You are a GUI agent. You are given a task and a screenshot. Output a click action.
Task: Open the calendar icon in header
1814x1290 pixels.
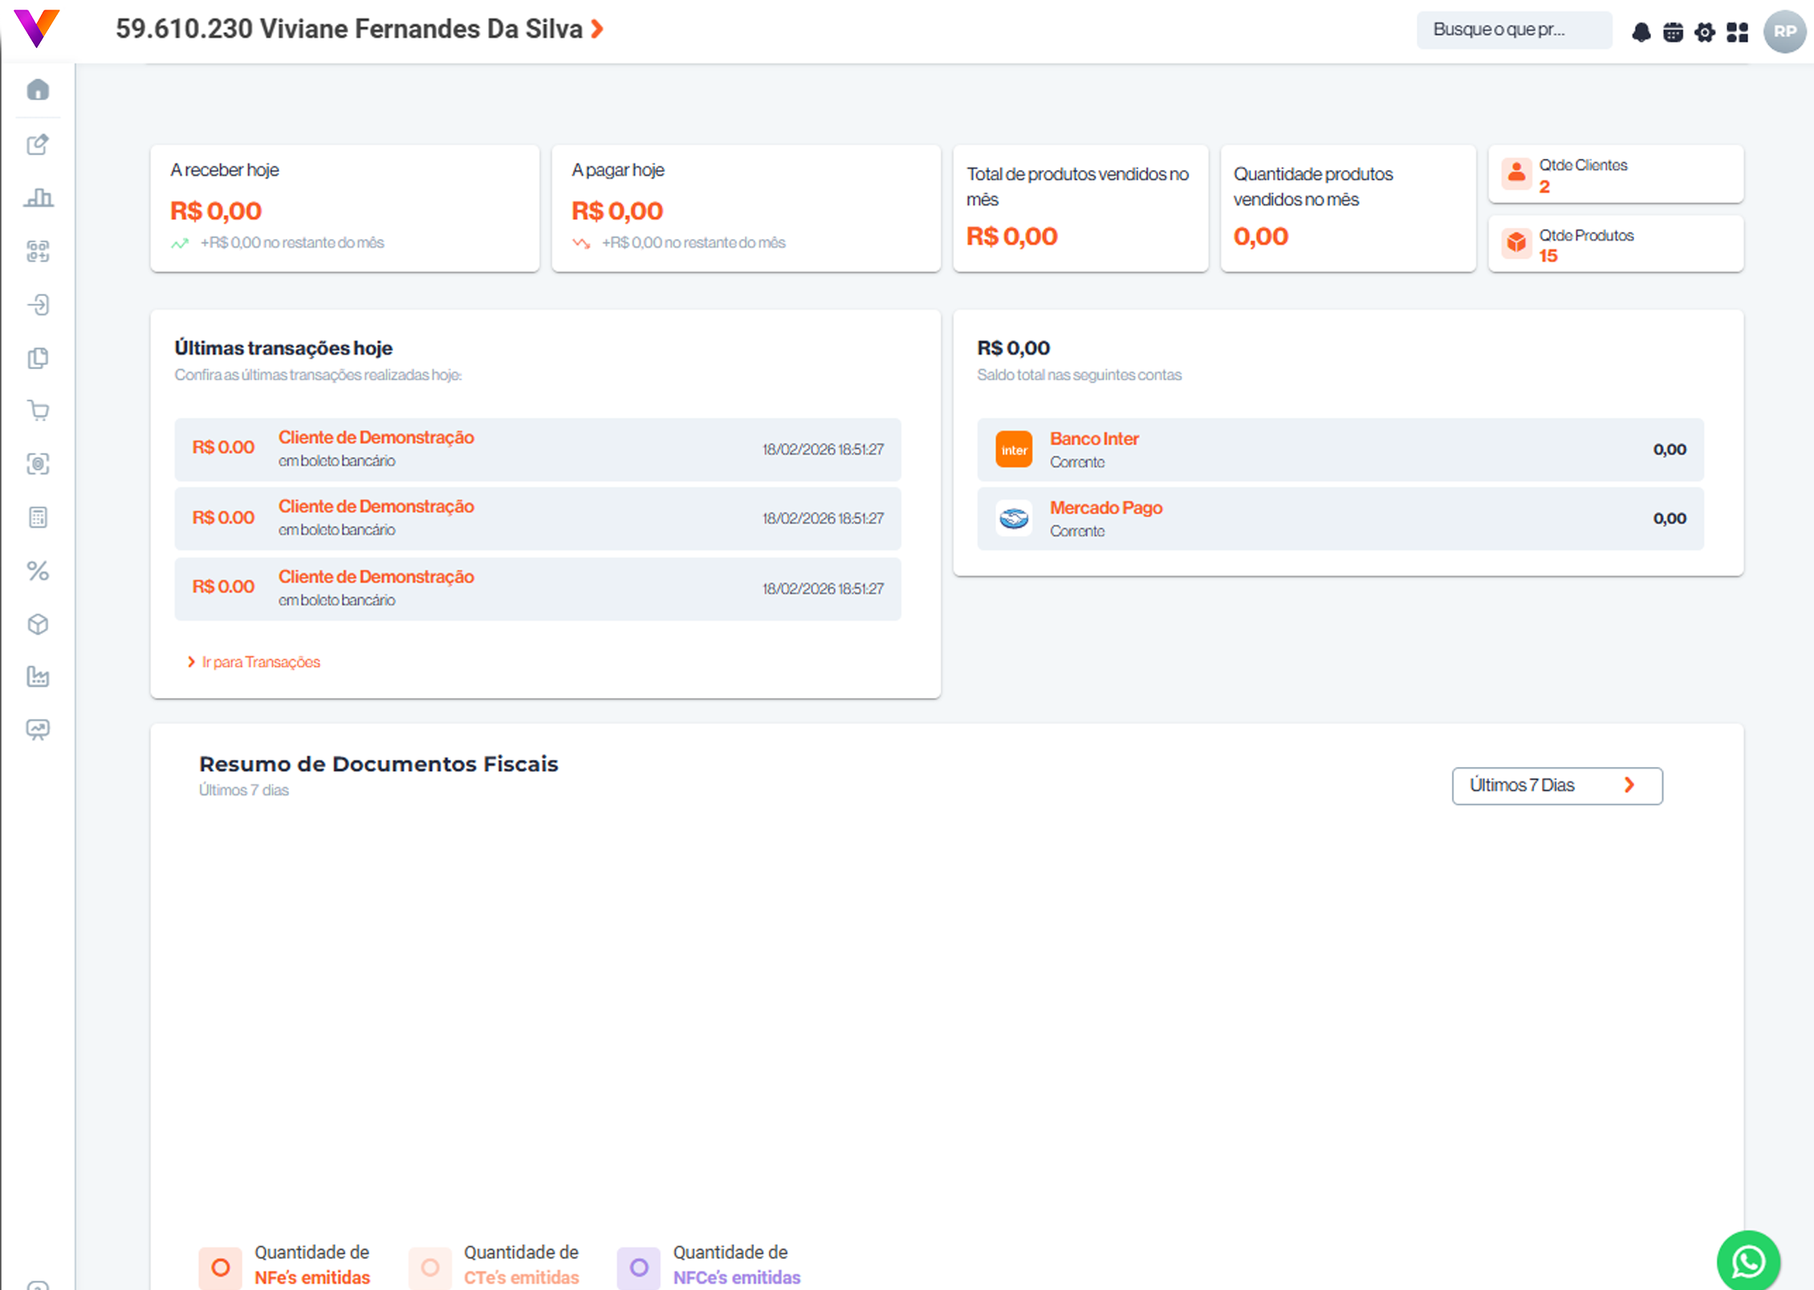click(1673, 32)
